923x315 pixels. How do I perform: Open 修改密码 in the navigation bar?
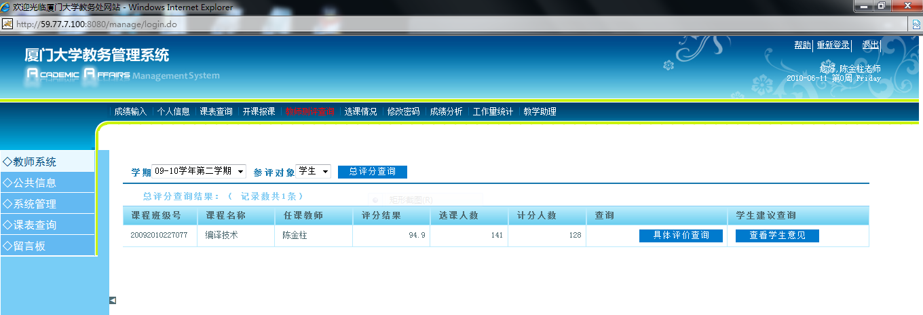tap(403, 111)
